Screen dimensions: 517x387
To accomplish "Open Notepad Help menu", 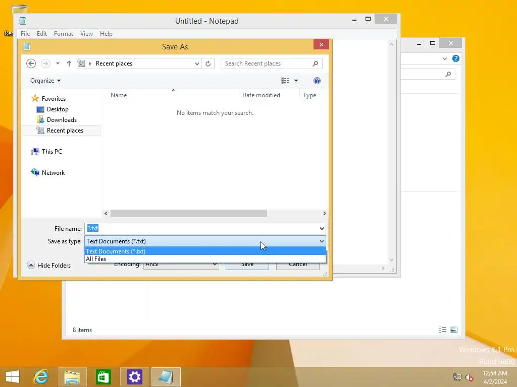I will click(x=106, y=34).
